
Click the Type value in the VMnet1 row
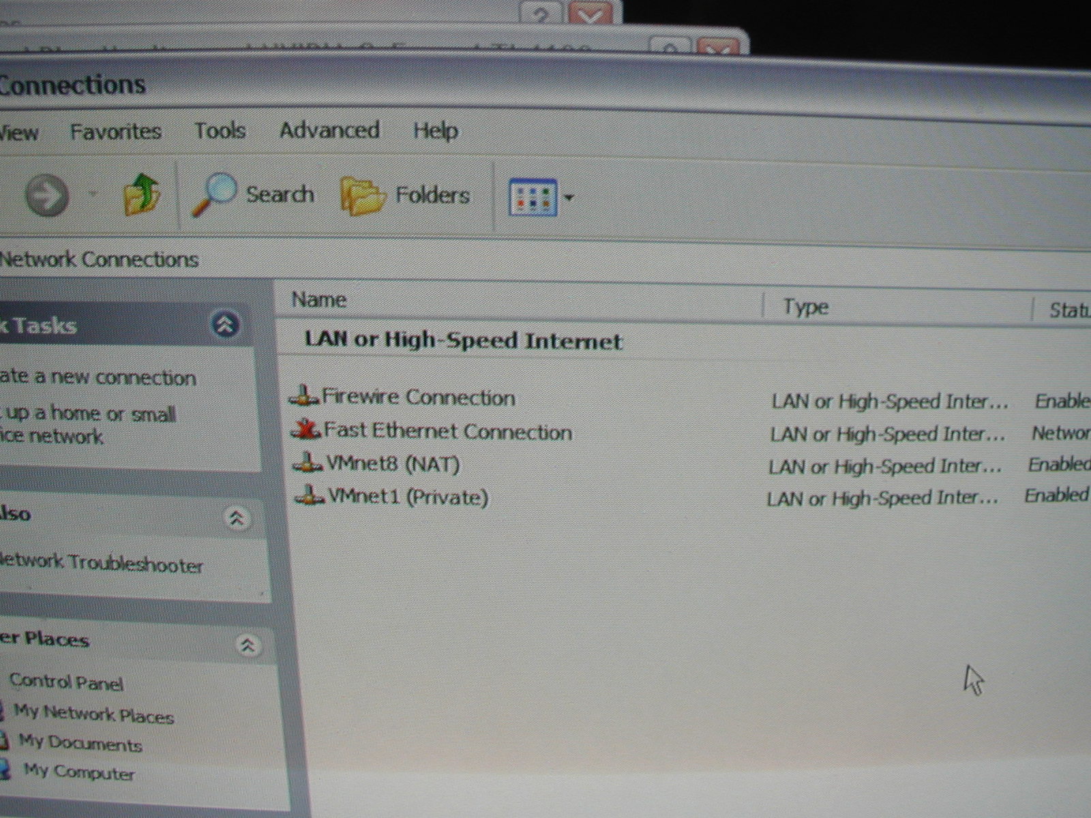882,499
